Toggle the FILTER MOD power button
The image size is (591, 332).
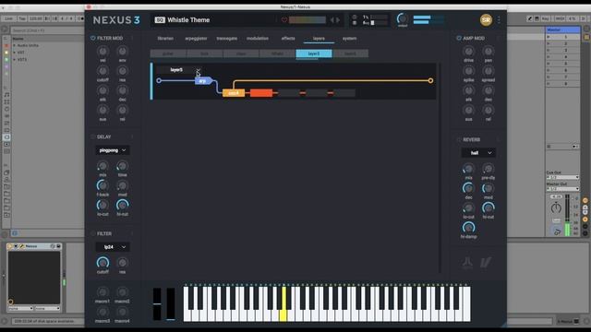pyautogui.click(x=92, y=38)
